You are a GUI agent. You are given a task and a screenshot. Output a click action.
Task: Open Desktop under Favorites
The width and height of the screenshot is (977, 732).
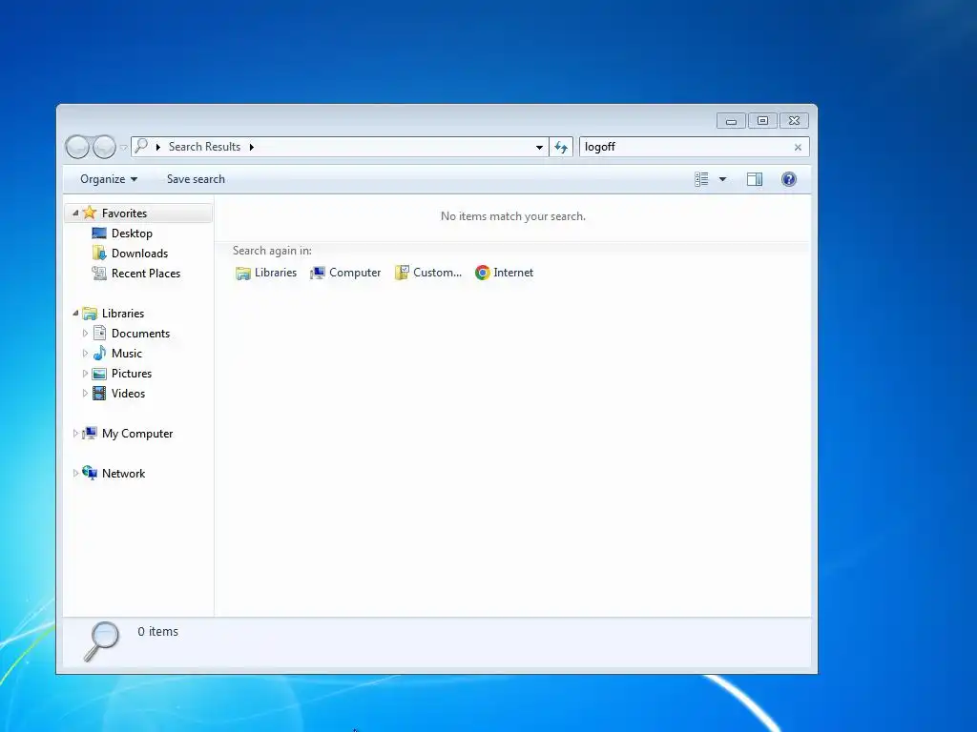click(132, 234)
